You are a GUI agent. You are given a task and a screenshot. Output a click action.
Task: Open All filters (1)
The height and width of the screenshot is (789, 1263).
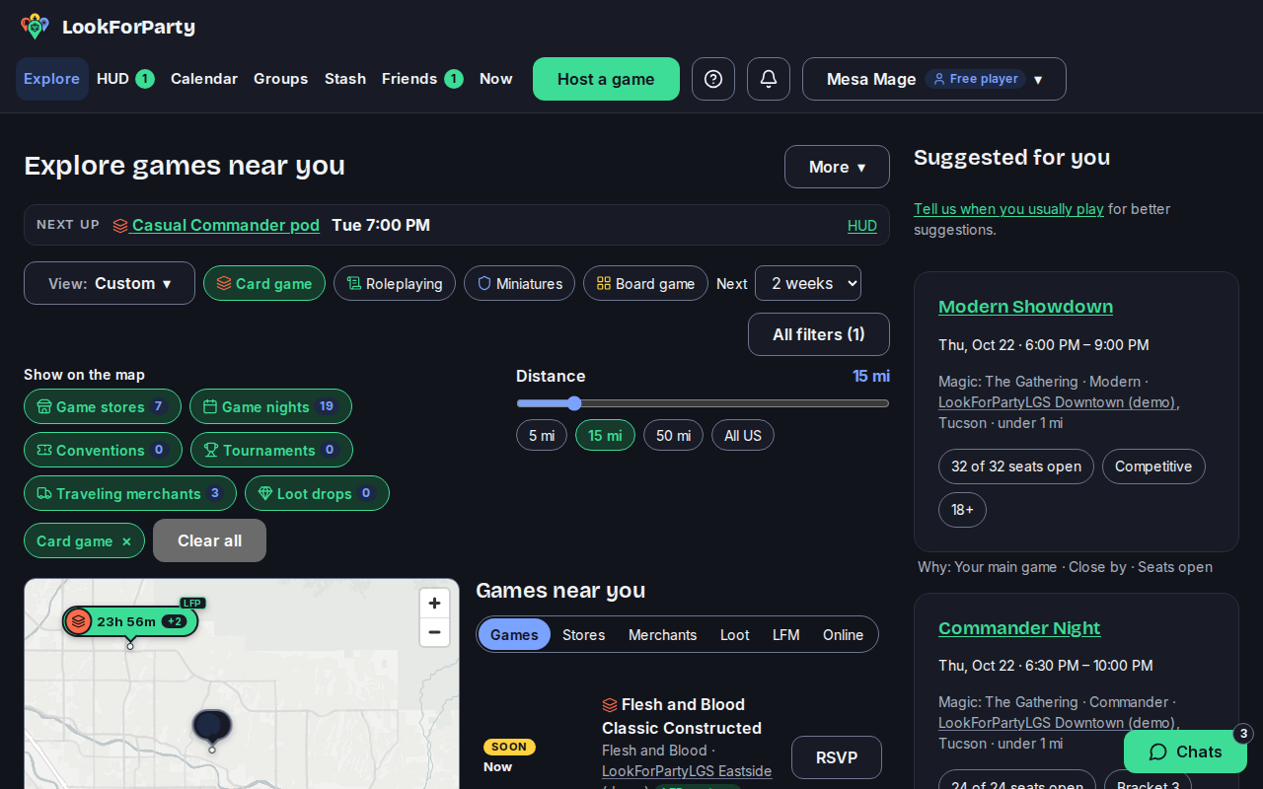819,334
